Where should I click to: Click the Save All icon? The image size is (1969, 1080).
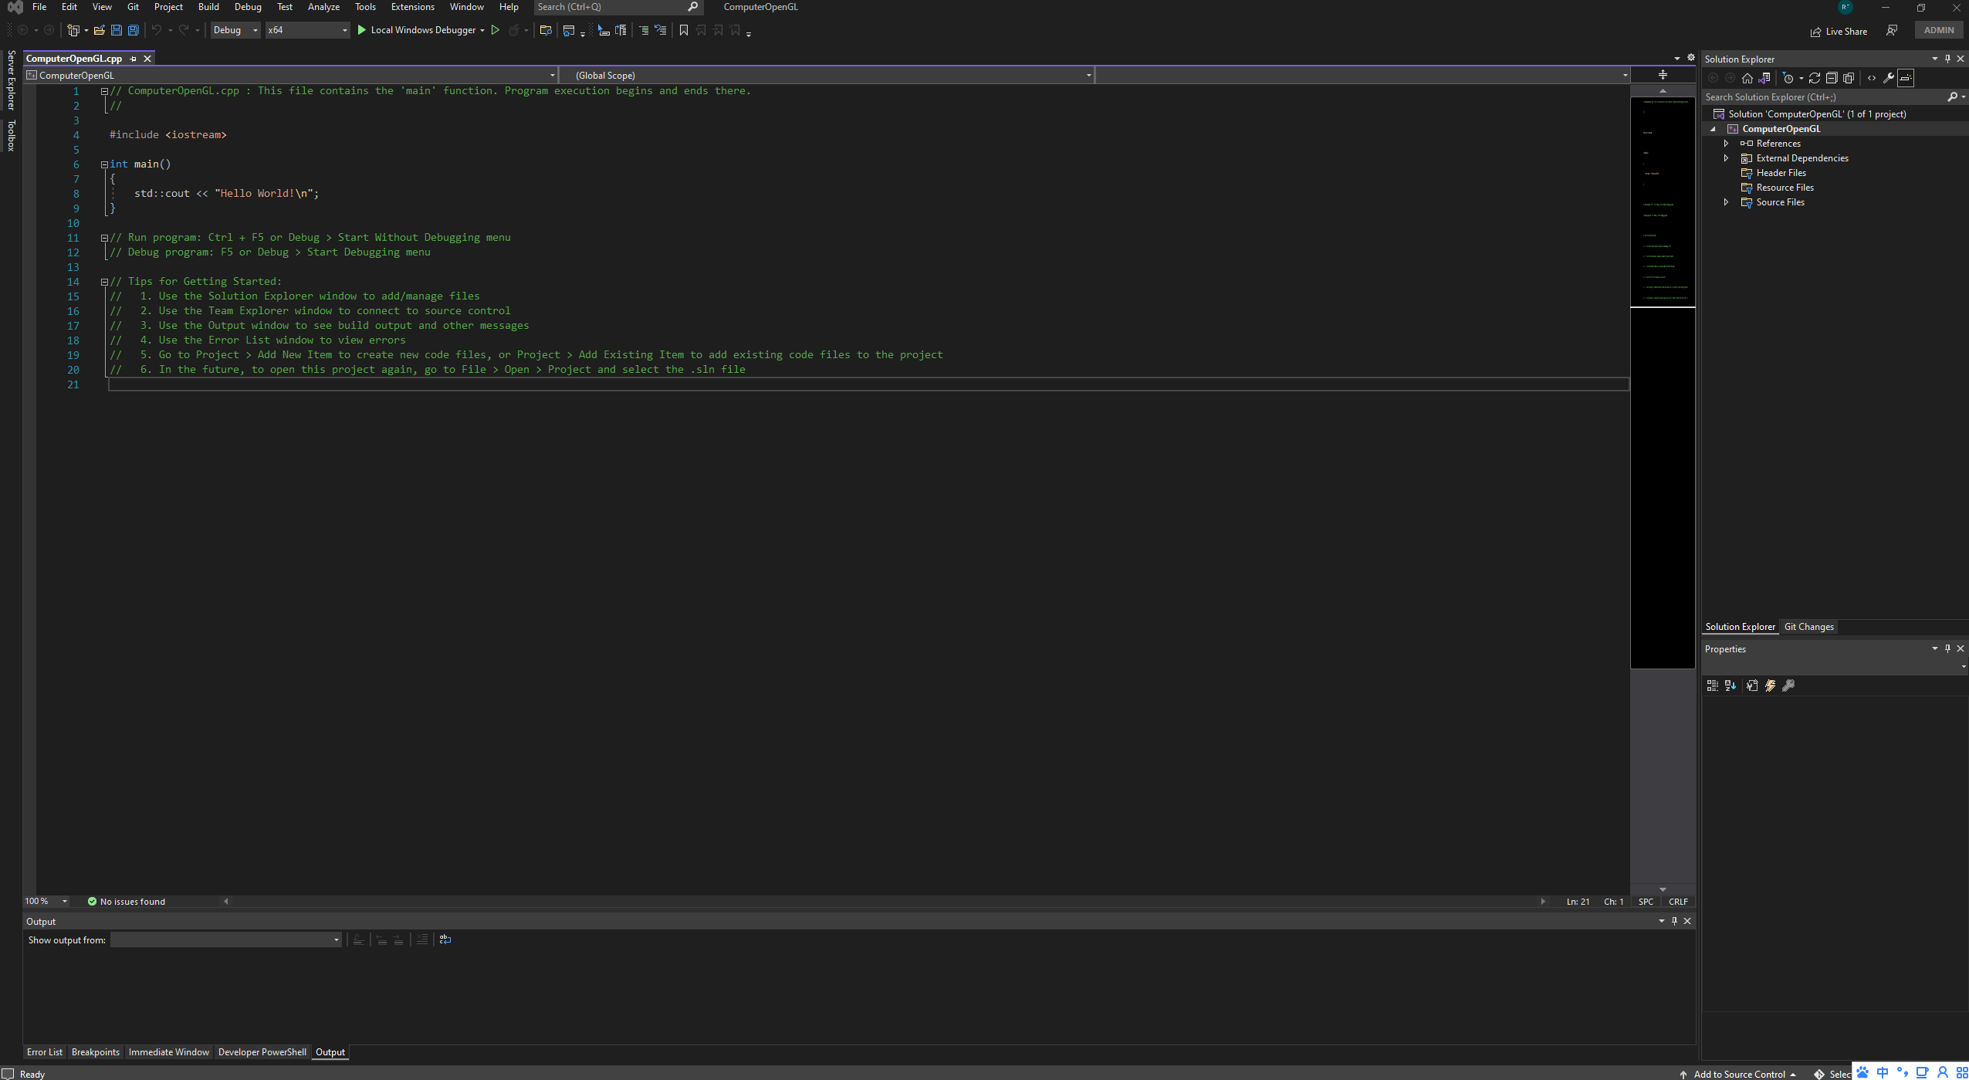(134, 30)
